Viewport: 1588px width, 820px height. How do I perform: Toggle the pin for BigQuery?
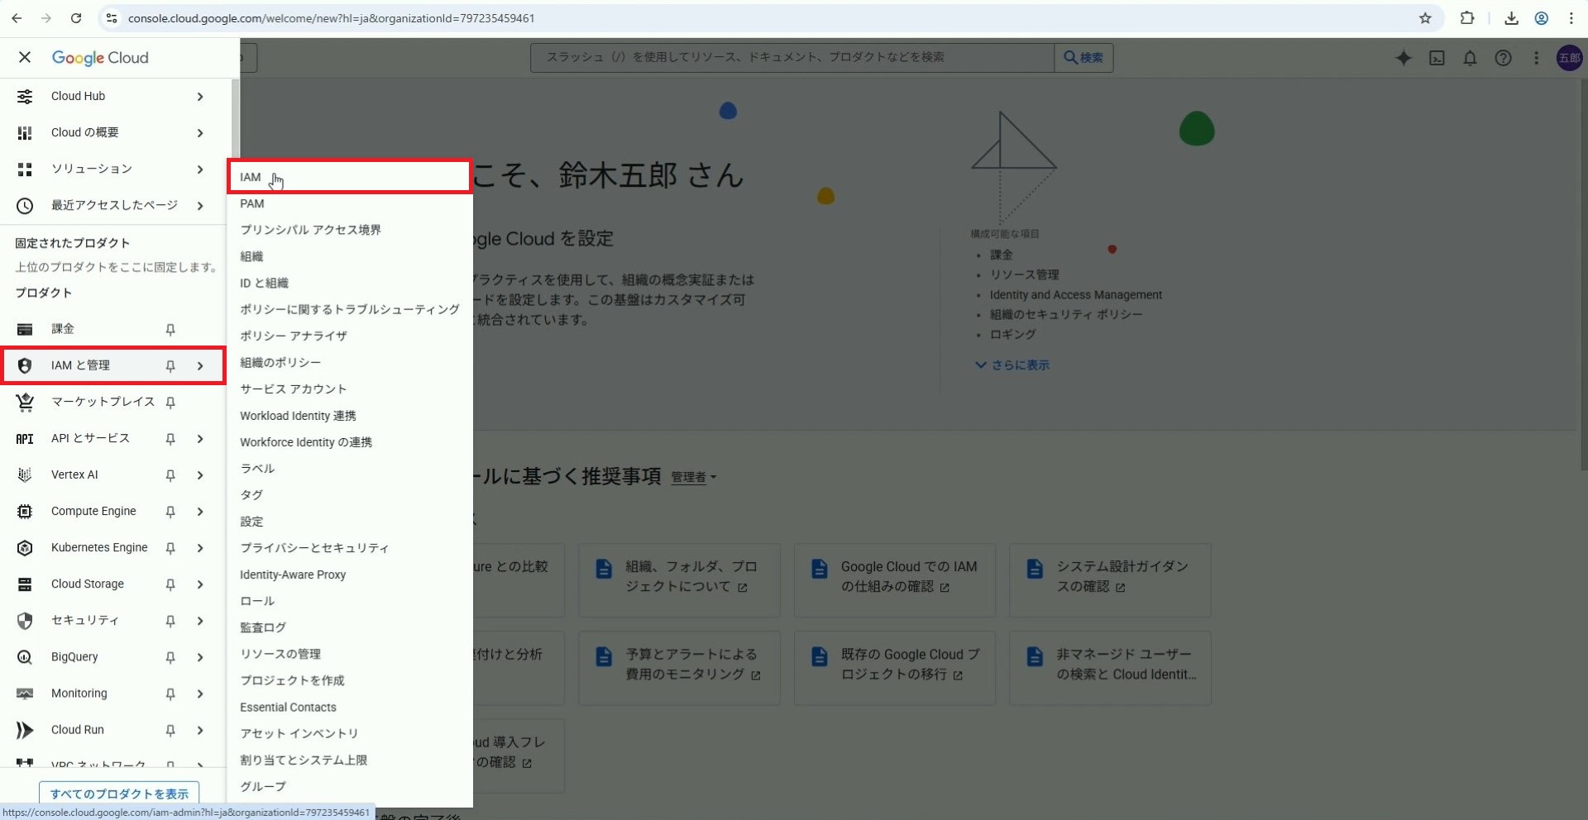tap(170, 657)
